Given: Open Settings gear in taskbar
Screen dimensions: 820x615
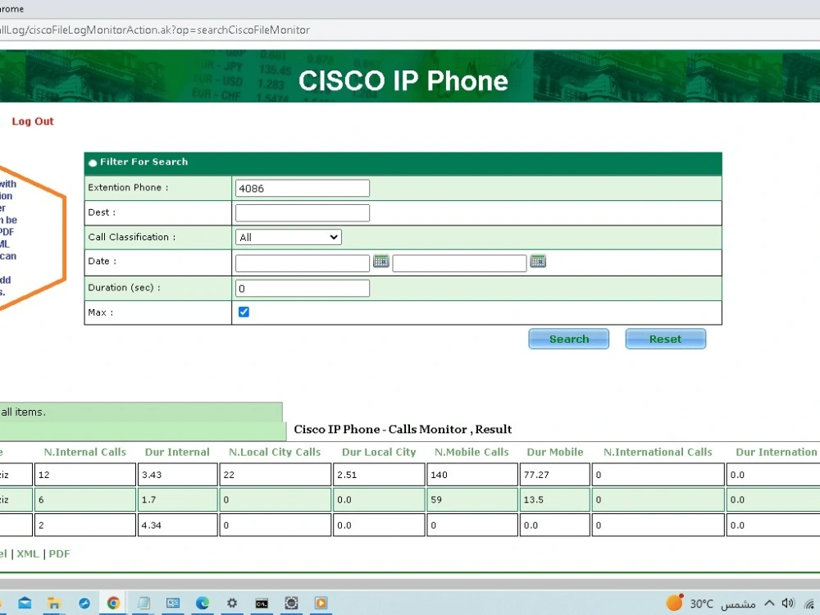Looking at the screenshot, I should coord(232,603).
